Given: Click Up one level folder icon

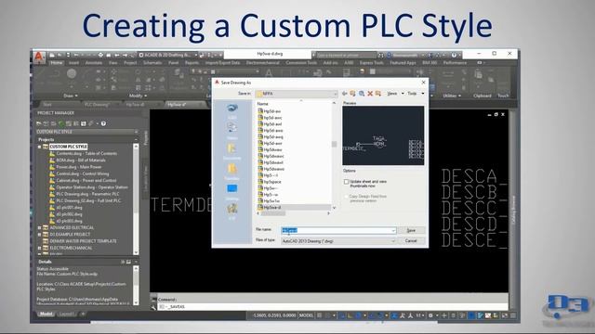Looking at the screenshot, I should click(353, 94).
